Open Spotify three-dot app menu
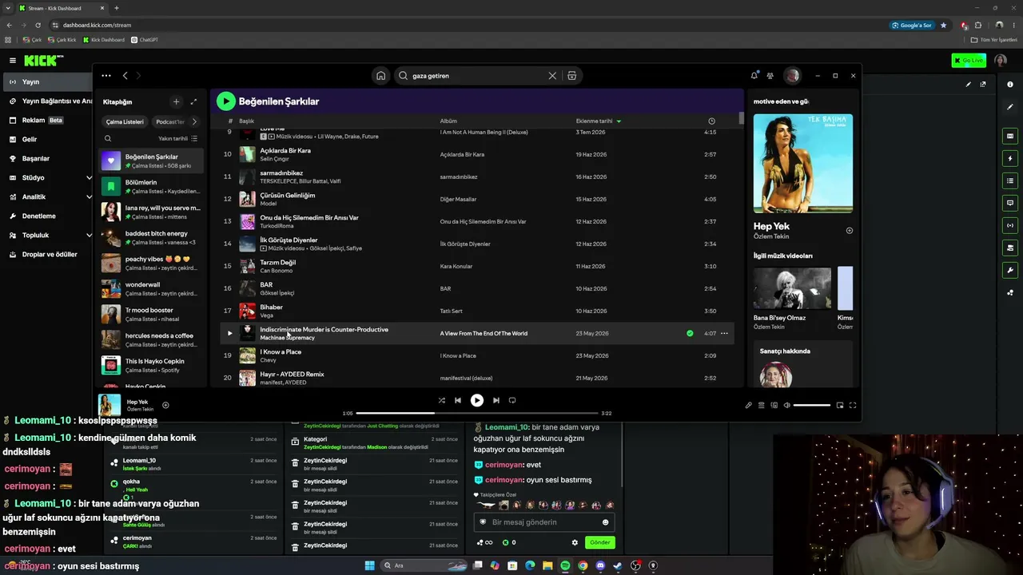The height and width of the screenshot is (575, 1023). coord(106,76)
